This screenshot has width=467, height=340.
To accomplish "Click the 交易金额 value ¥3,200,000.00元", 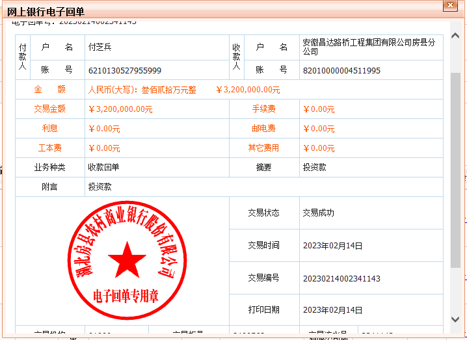I will [120, 109].
